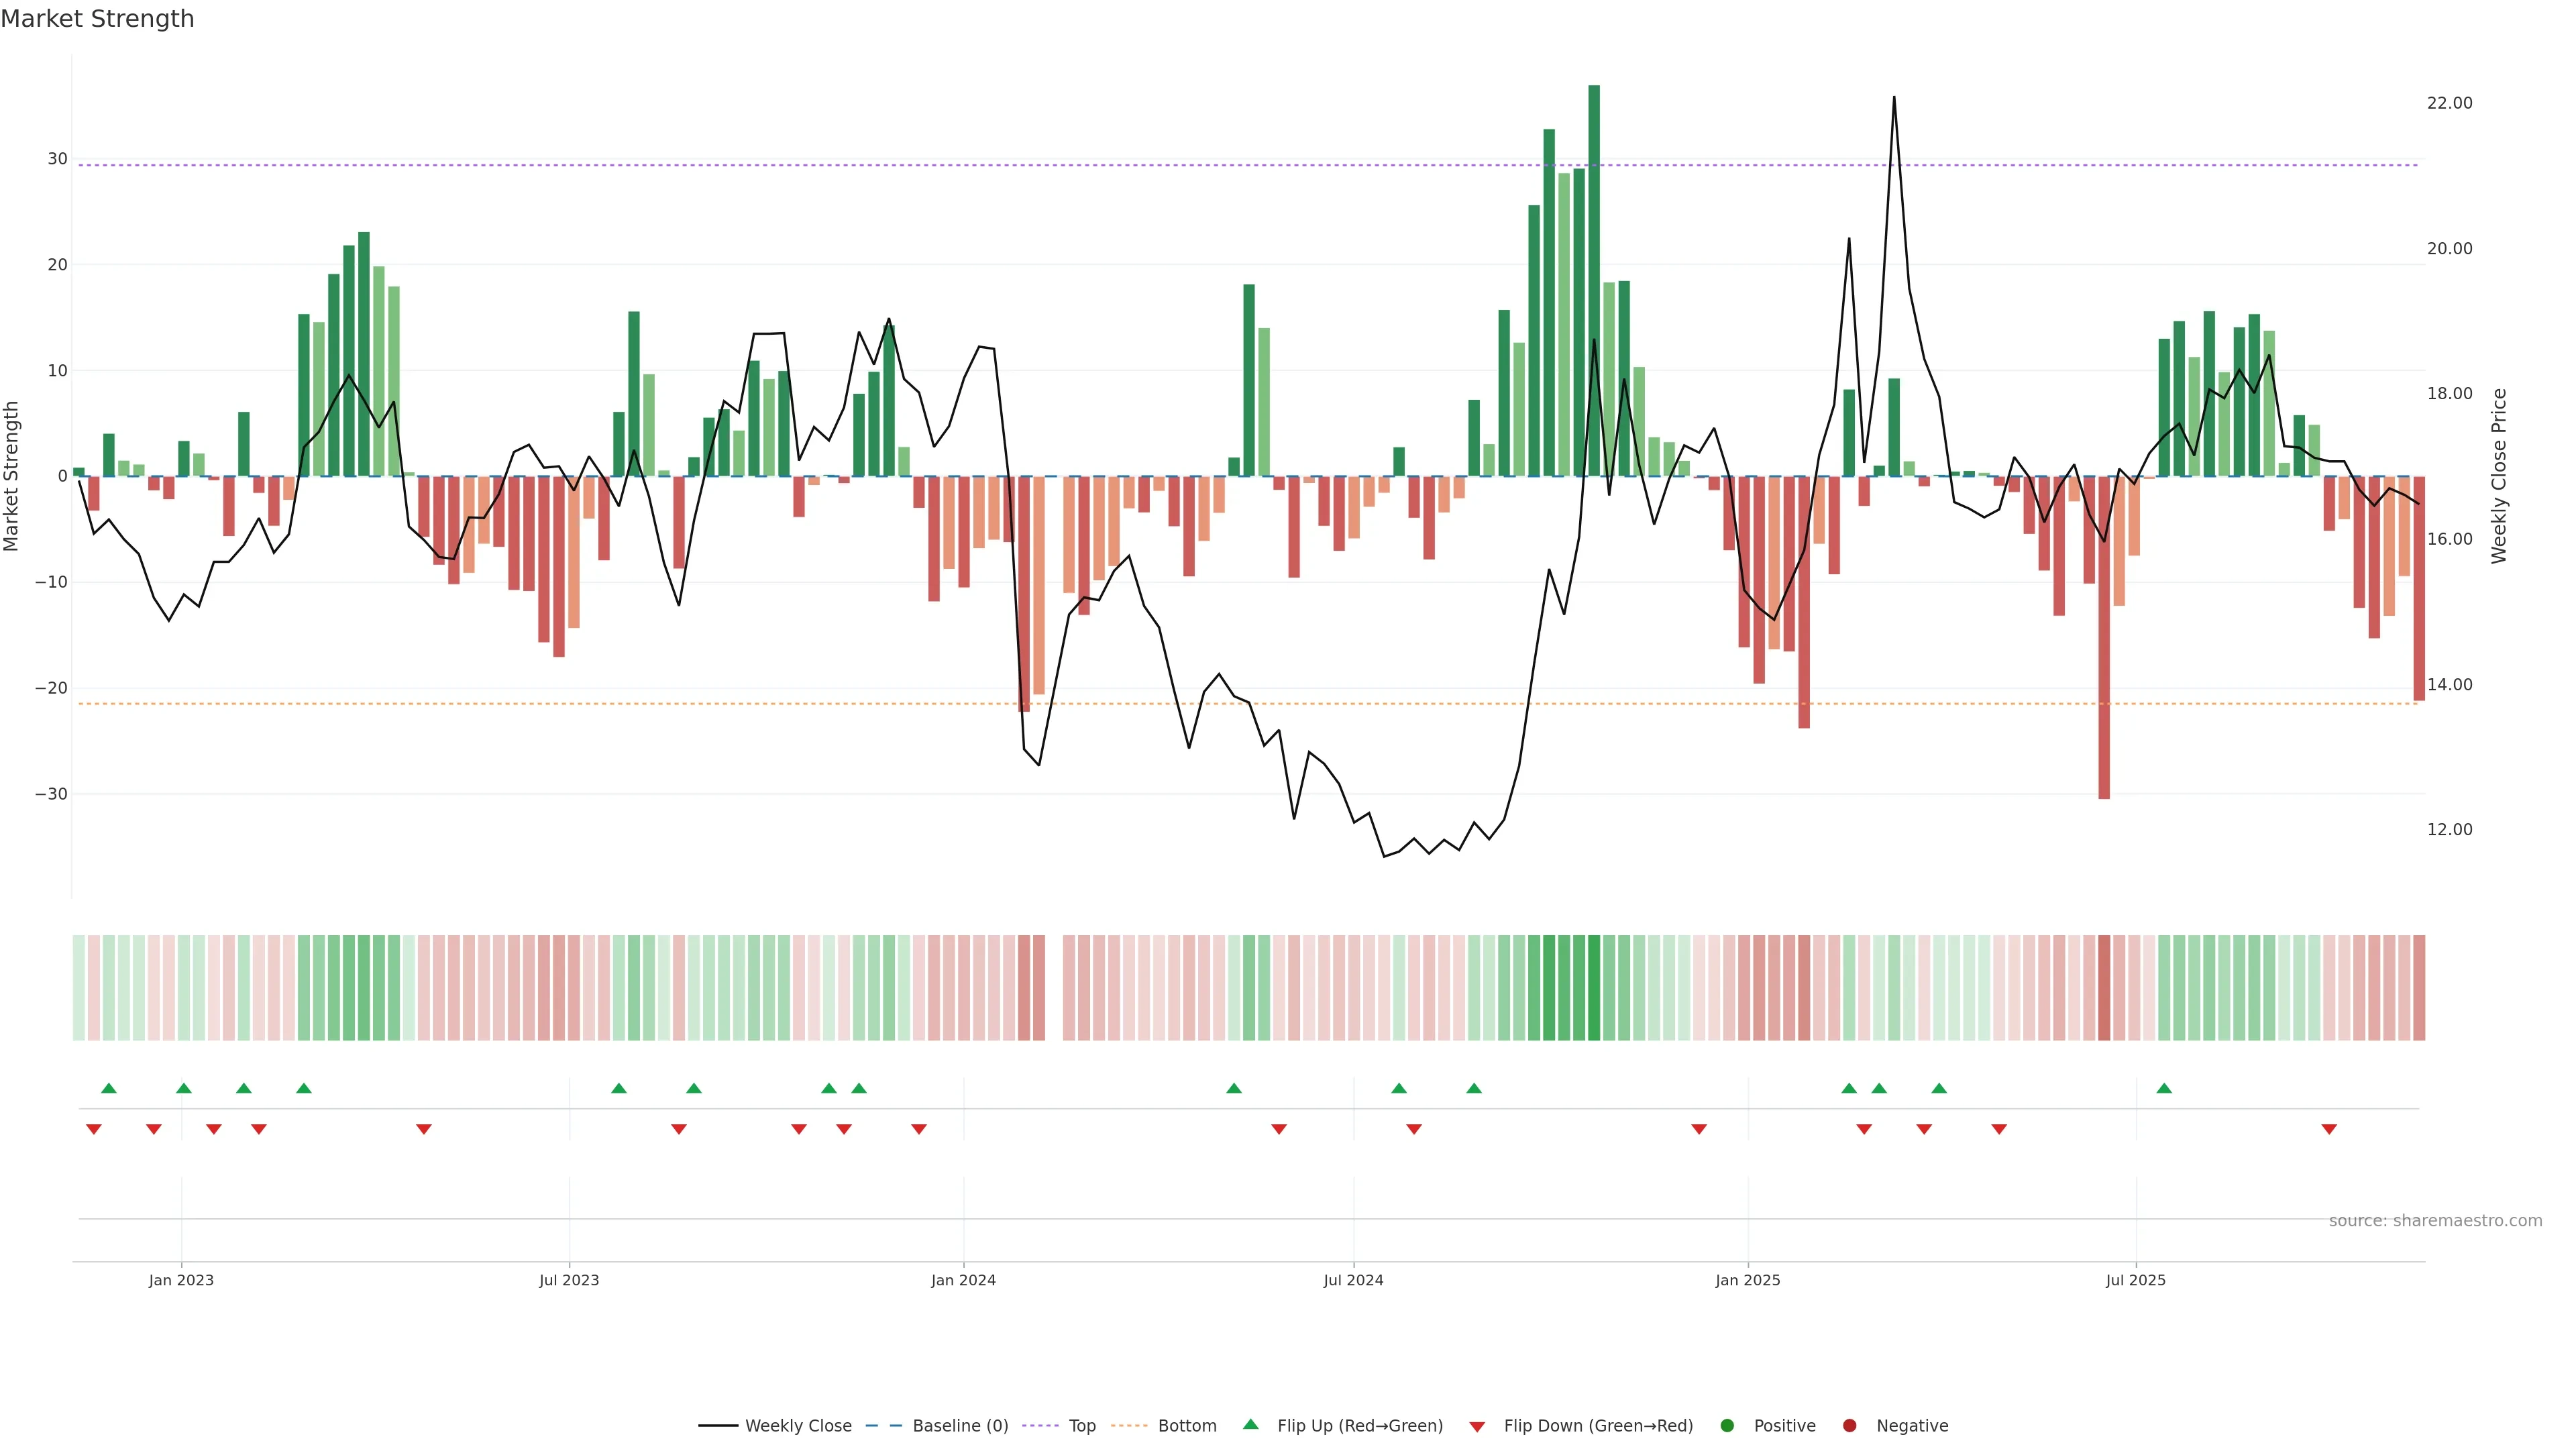Click the Weekly Close Price axis title
2576x1449 pixels.
click(x=2499, y=476)
